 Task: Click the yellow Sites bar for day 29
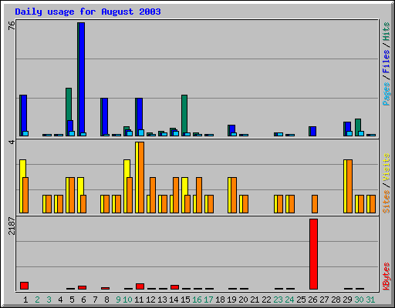coord(345,186)
